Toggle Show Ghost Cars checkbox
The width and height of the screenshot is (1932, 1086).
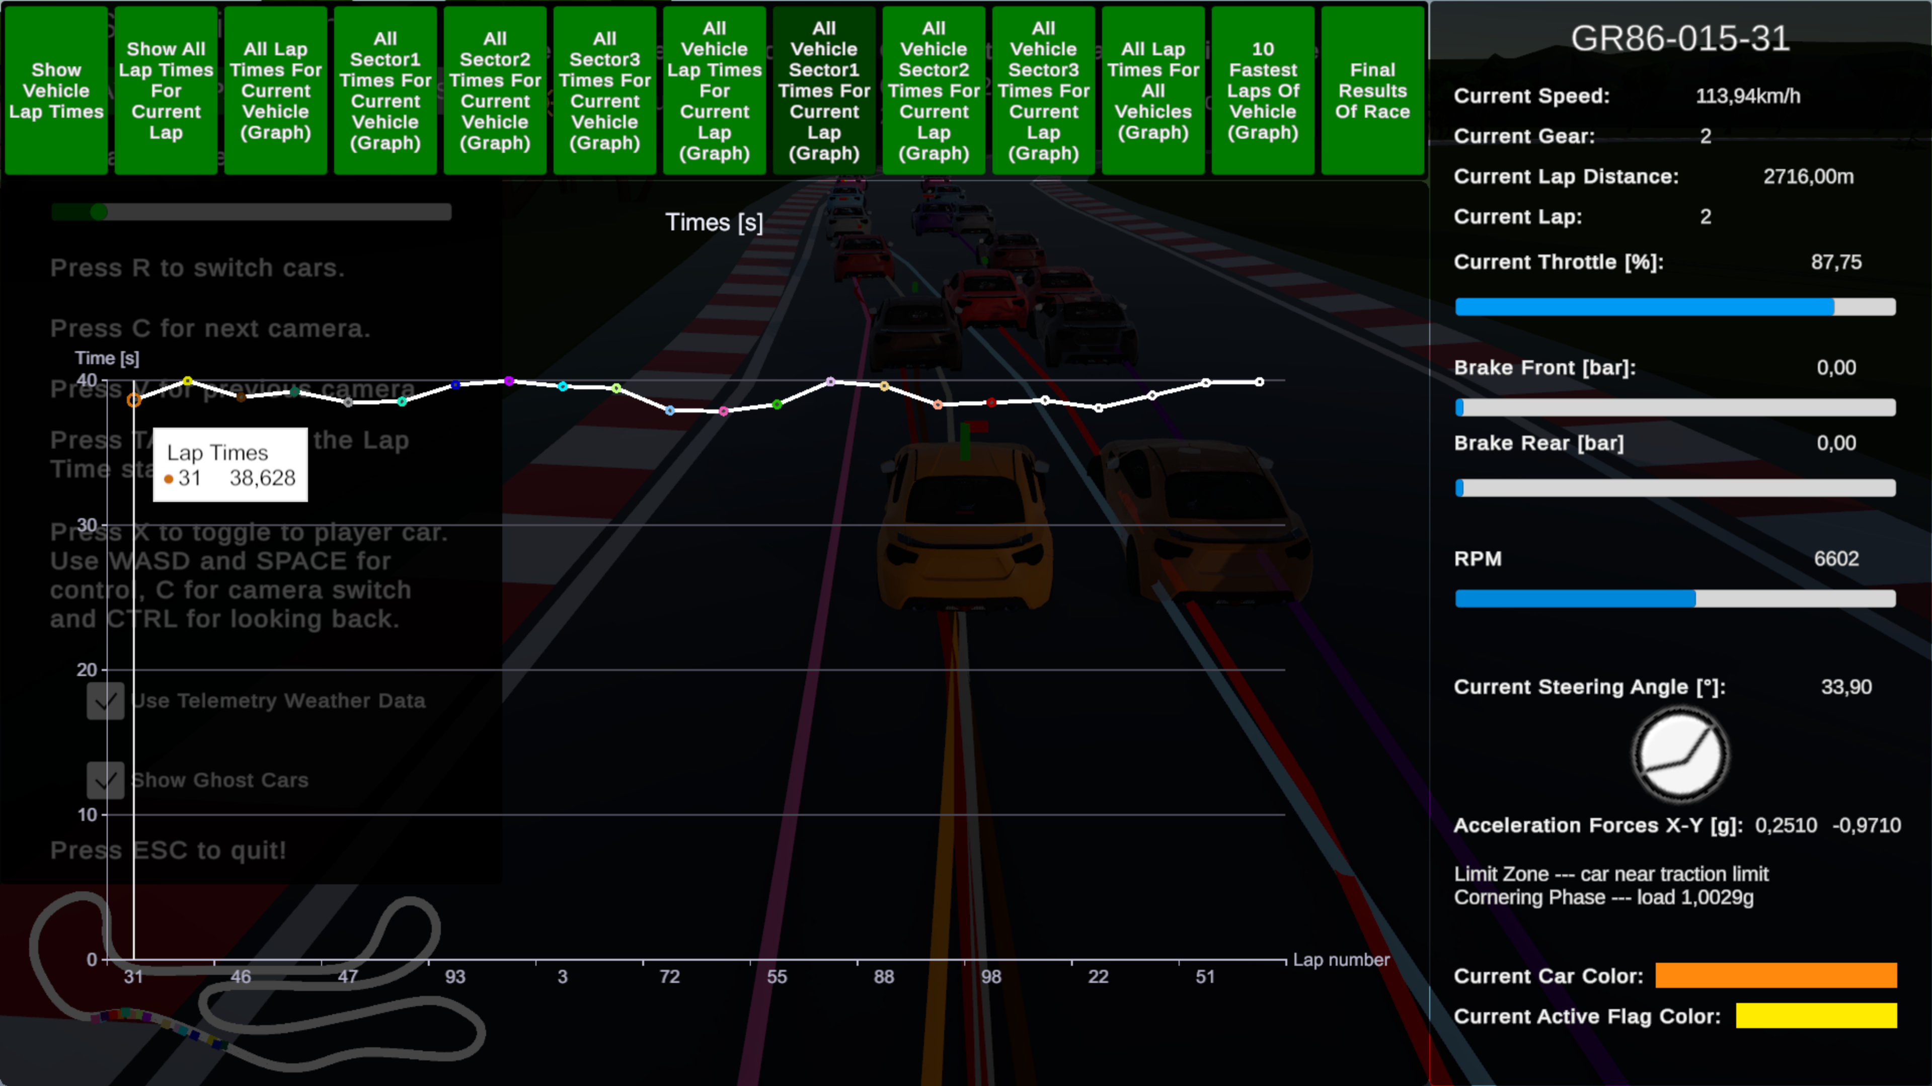(105, 780)
